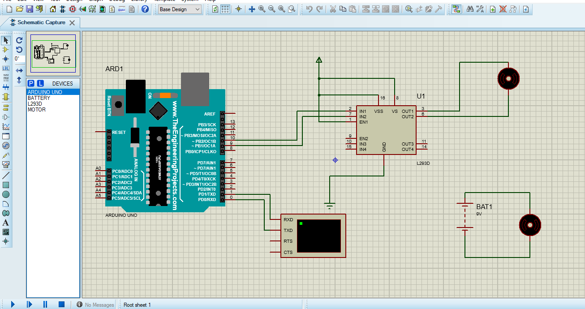
Task: Run the simulation
Action: (x=13, y=305)
